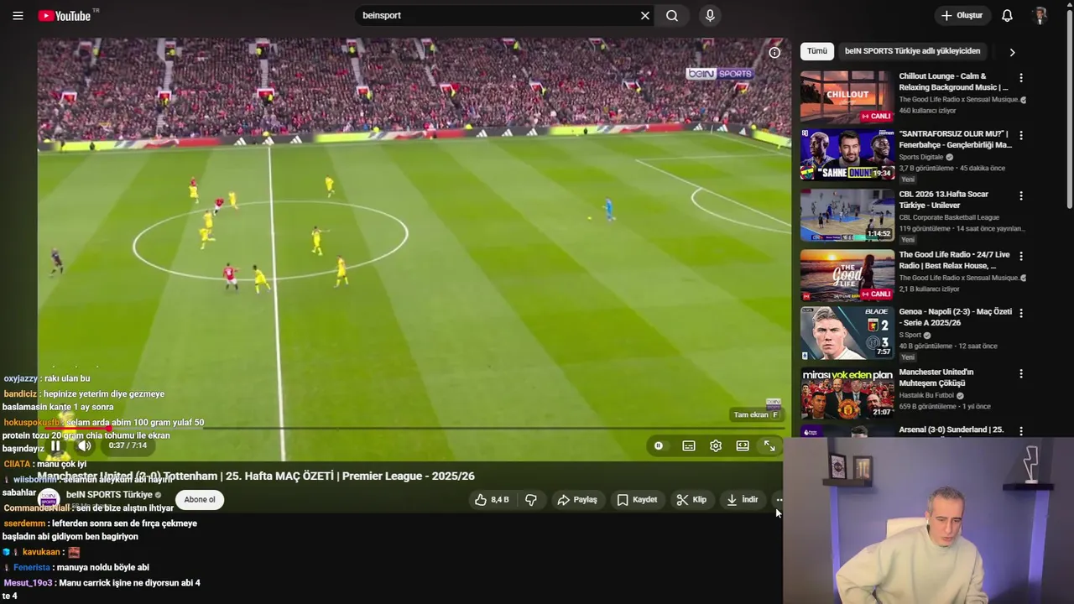
Task: Open options for Genoa - Napoli video
Action: pos(1021,313)
